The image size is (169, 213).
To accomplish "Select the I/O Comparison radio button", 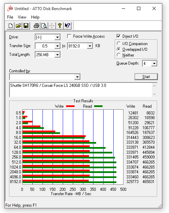I will click(119, 43).
